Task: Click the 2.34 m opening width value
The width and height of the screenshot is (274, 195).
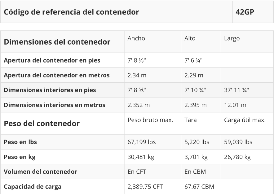Action: tap(137, 75)
